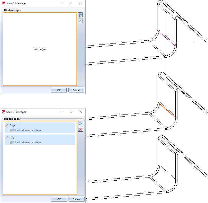Maximize the upper Show/Hide edges dialog
208x203 pixels.
[x=71, y=3]
